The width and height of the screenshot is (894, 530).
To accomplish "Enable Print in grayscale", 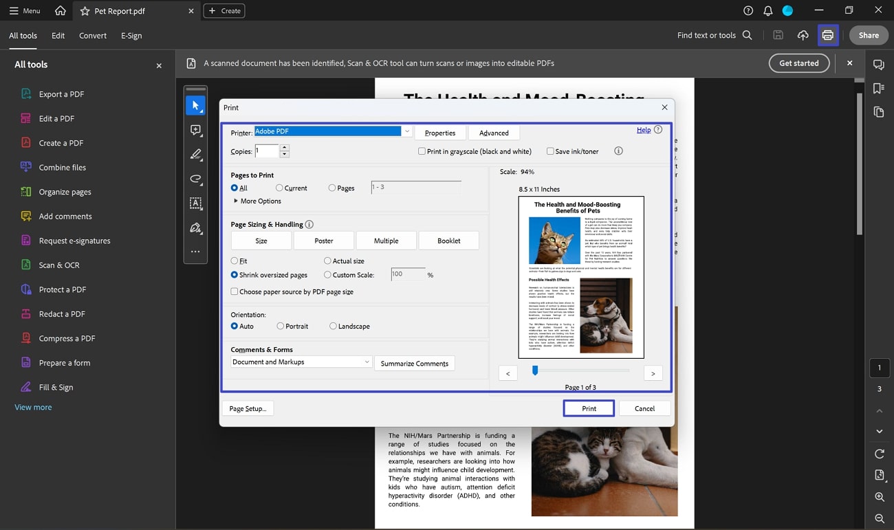I will tap(422, 151).
